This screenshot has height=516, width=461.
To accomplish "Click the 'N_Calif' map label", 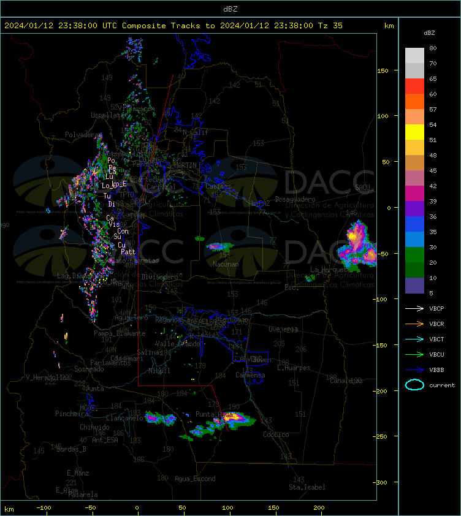I will pos(196,132).
